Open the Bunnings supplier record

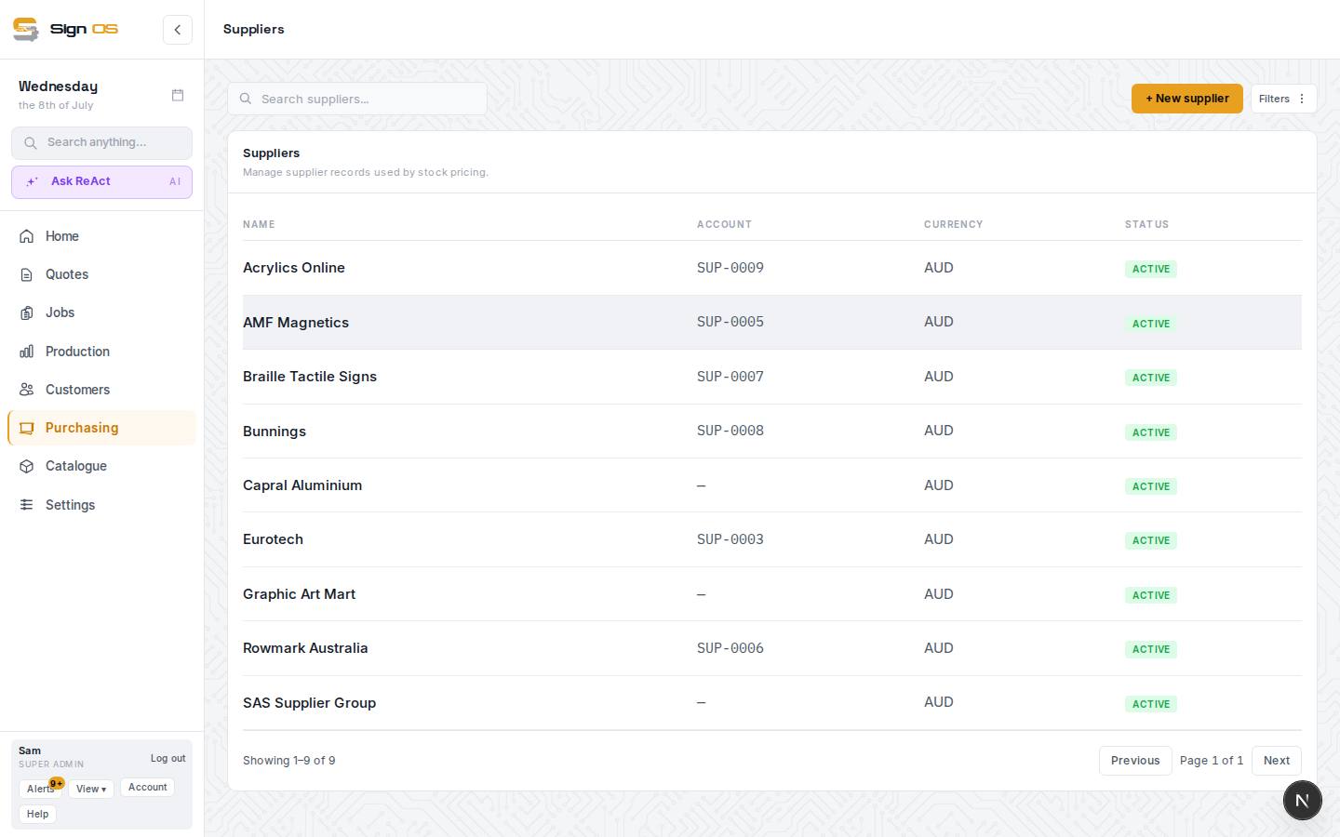point(772,432)
